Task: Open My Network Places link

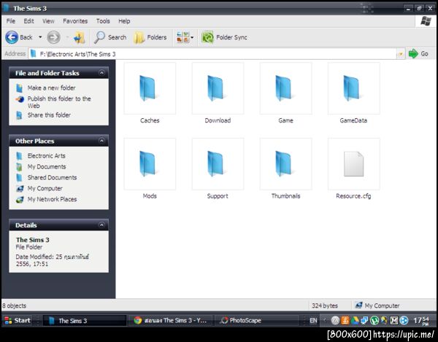Action: click(52, 200)
